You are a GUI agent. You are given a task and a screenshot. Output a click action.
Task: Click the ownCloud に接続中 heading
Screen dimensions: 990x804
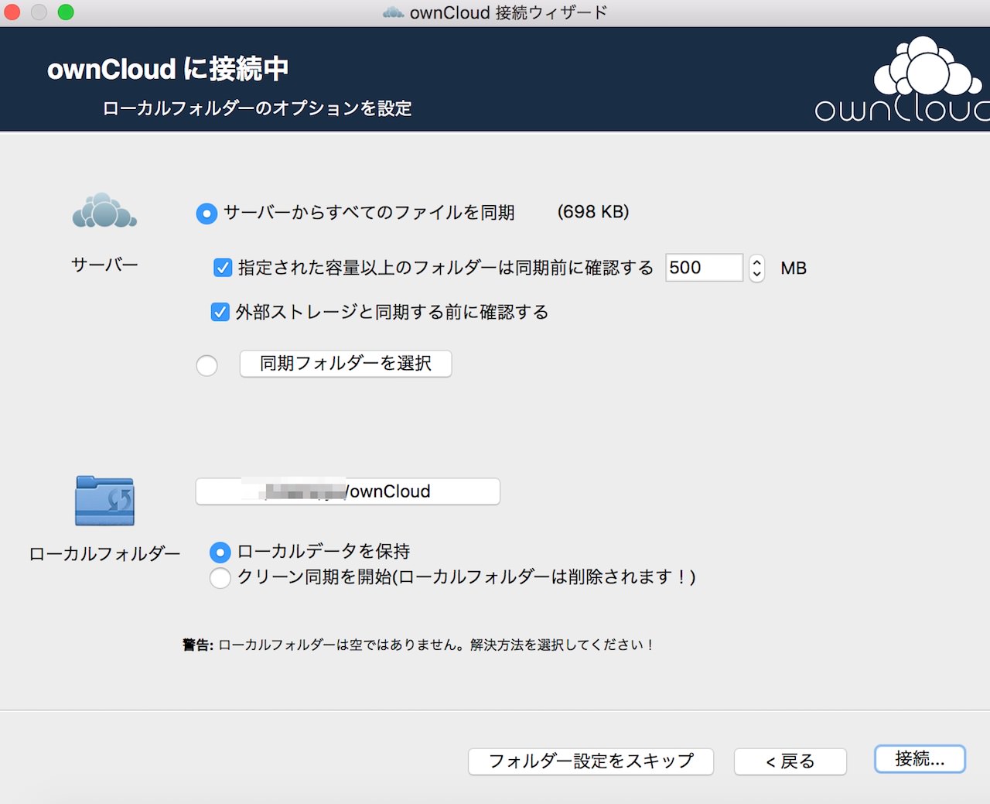168,69
